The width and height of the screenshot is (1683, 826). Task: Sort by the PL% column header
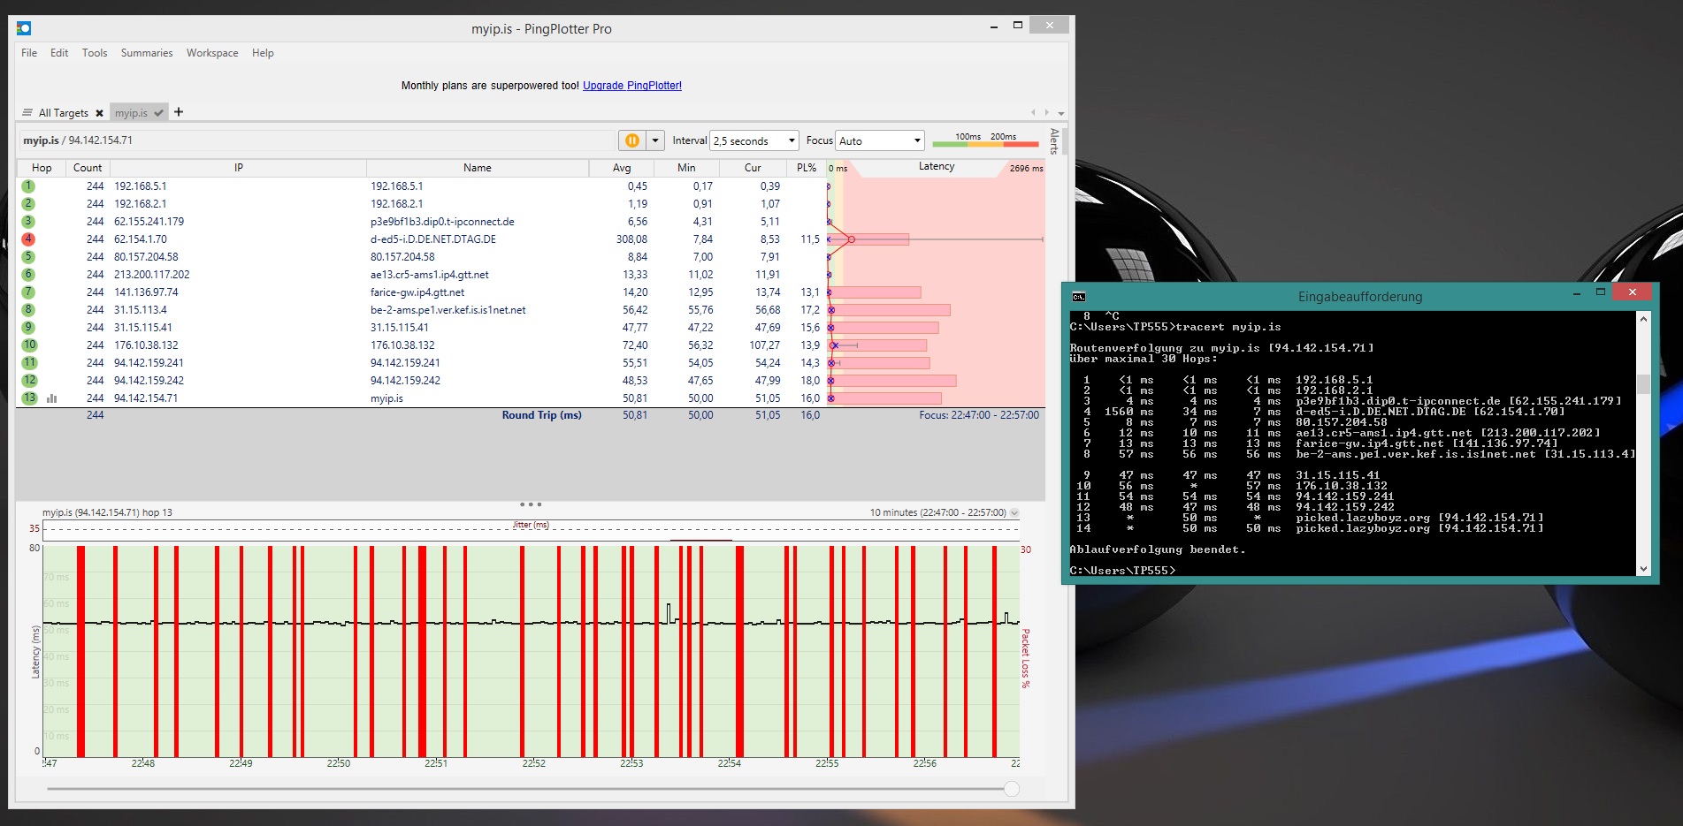coord(806,168)
